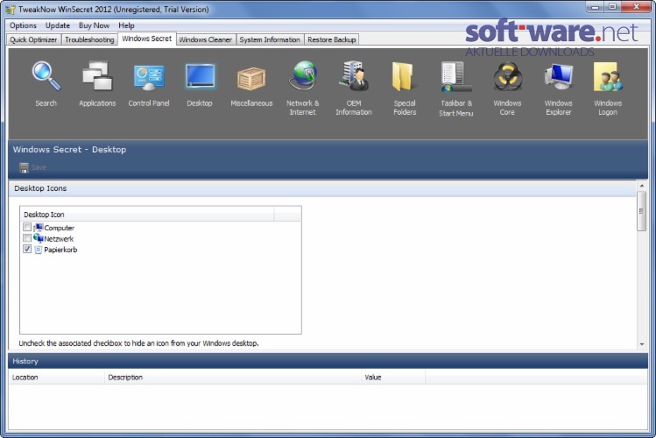Open the Options menu
Viewport: 656px width, 438px height.
pos(23,25)
